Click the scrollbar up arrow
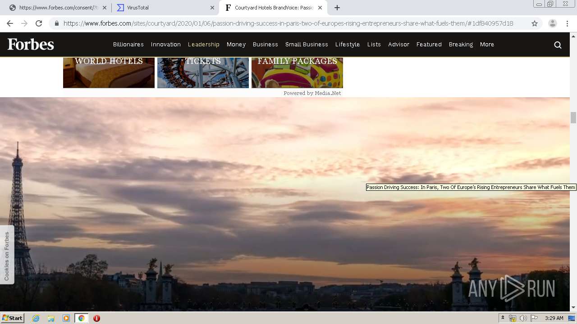Viewport: 577px width, 324px height. click(x=573, y=36)
